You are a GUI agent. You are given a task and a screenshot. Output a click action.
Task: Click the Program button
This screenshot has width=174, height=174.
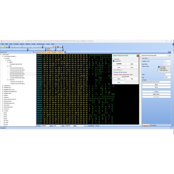coord(156,92)
